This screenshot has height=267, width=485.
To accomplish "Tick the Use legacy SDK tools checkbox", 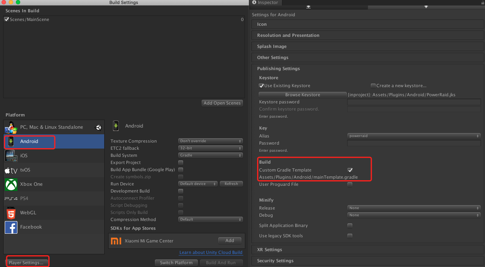I will [350, 236].
